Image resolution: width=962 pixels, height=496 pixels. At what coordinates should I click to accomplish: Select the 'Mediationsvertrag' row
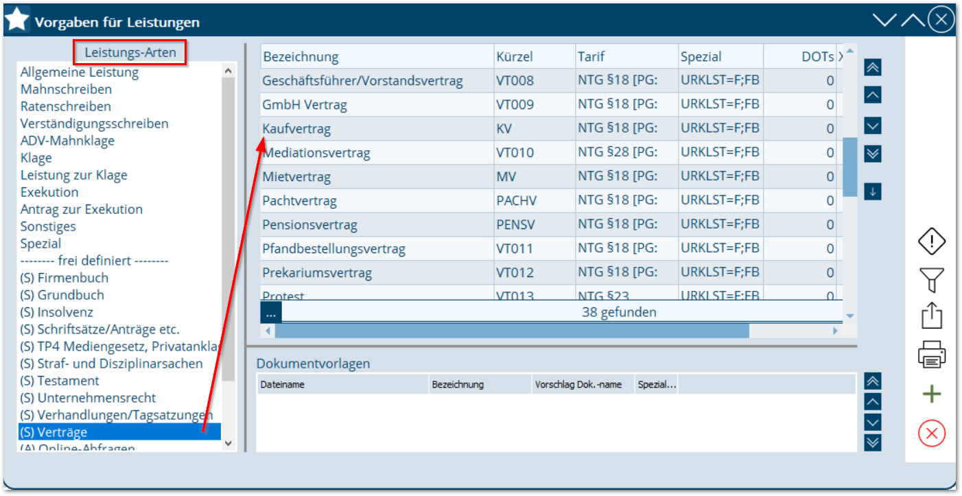551,152
